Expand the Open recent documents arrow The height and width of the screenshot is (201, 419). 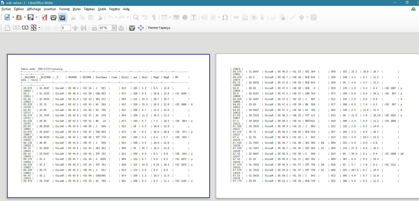(x=25, y=18)
